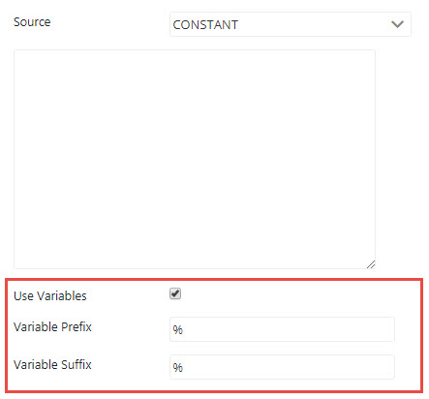The image size is (429, 399).
Task: Click the Source label
Action: coord(32,22)
